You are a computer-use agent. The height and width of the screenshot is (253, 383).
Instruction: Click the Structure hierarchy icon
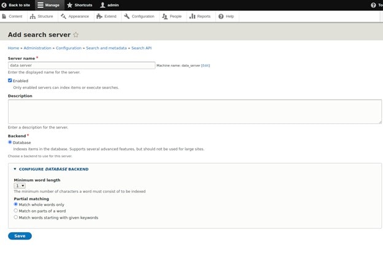point(33,17)
